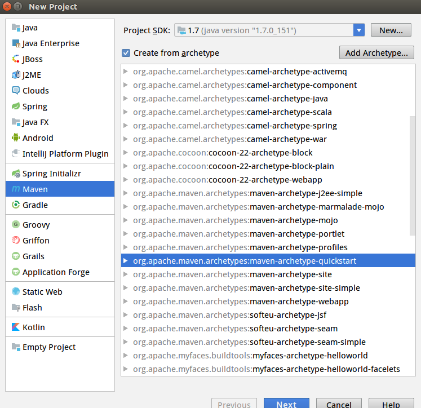The height and width of the screenshot is (408, 421).
Task: Select maven-archetype-site archetype
Action: point(268,274)
